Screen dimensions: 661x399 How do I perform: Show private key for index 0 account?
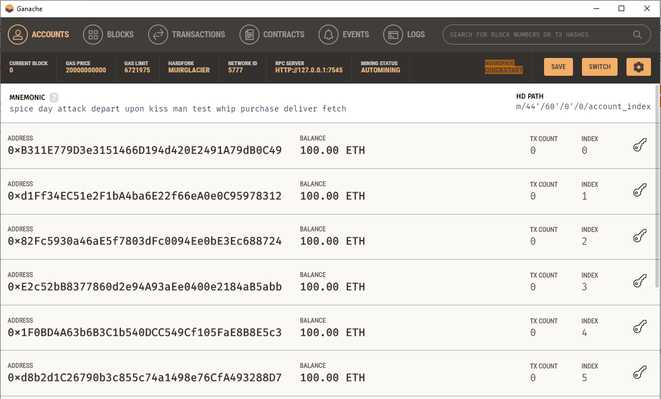tap(639, 145)
